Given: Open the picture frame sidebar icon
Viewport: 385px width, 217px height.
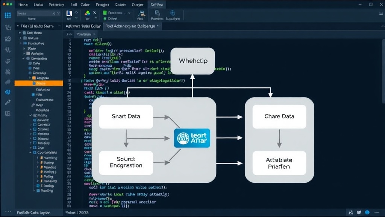Looking at the screenshot, I should (8, 39).
